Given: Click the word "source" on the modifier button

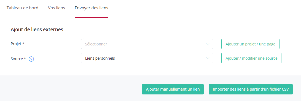Looking at the screenshot, I should tap(272, 58).
